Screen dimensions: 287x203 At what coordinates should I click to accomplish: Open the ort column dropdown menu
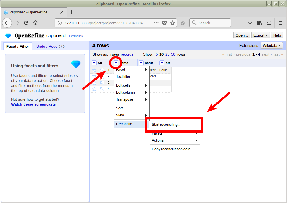[x=162, y=63]
